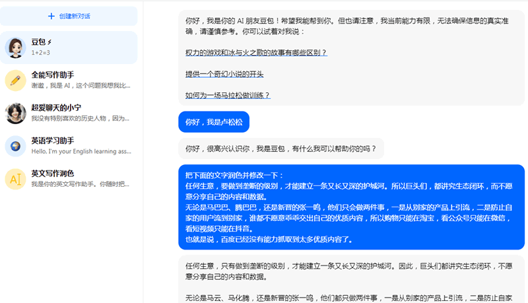The image size is (528, 303).
Task: Click the 超爱聊天的小宁 avatar
Action: 15,113
